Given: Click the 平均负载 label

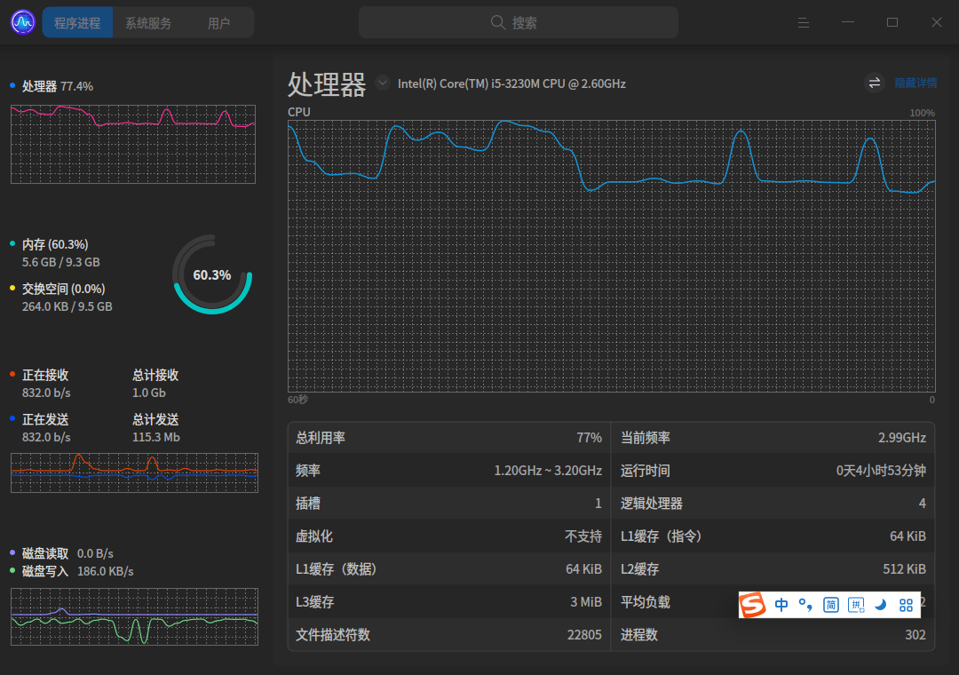Looking at the screenshot, I should pos(646,602).
